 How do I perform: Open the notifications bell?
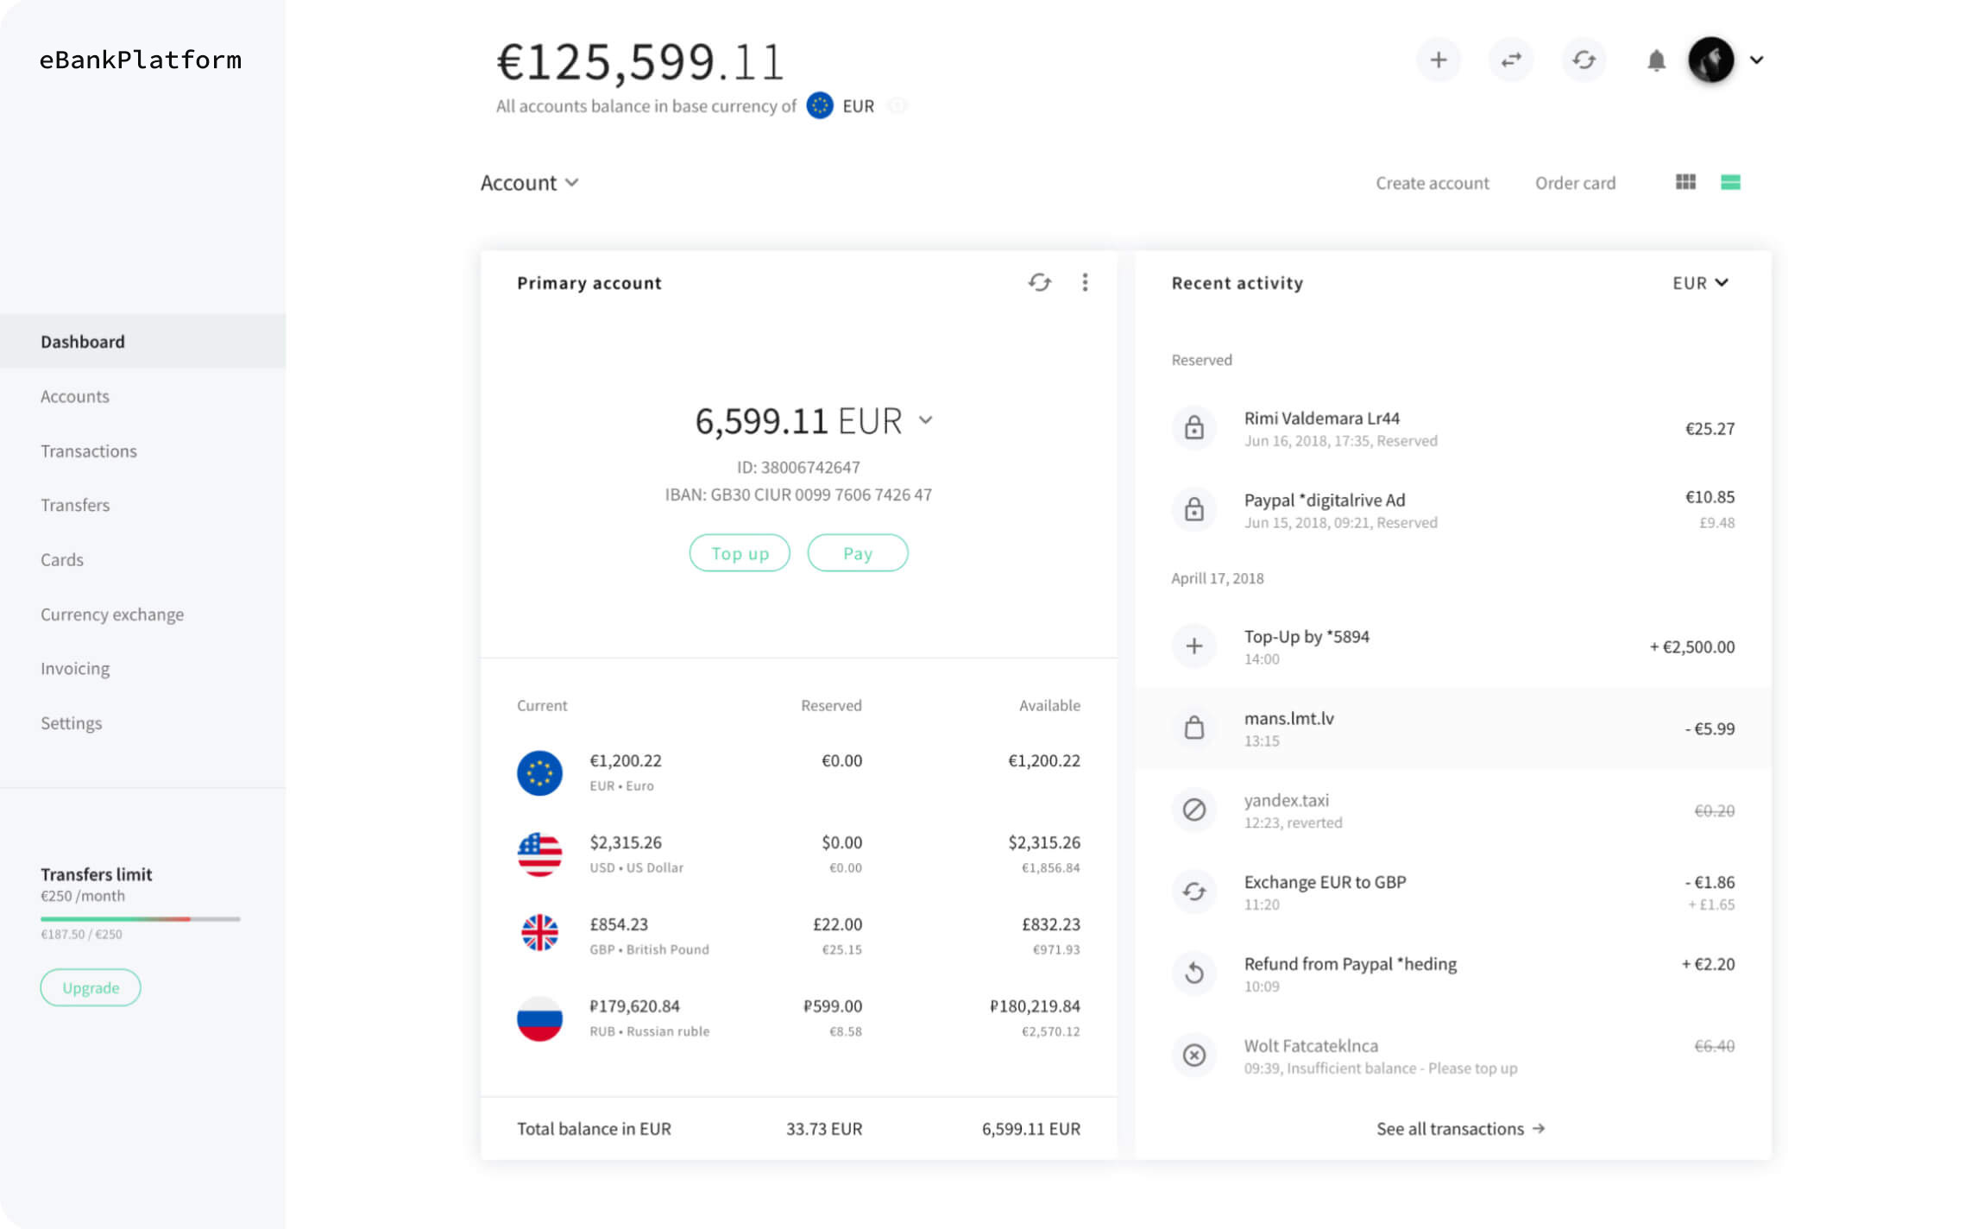click(x=1656, y=61)
